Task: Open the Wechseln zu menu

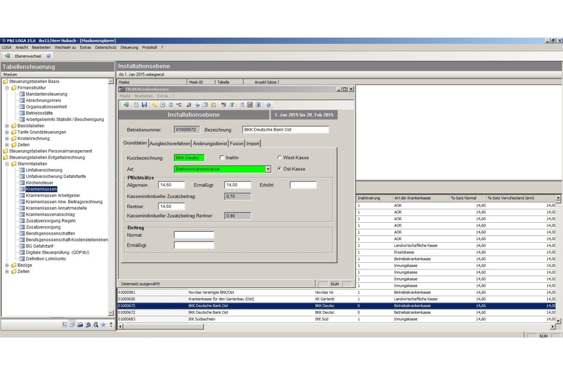Action: (x=65, y=47)
